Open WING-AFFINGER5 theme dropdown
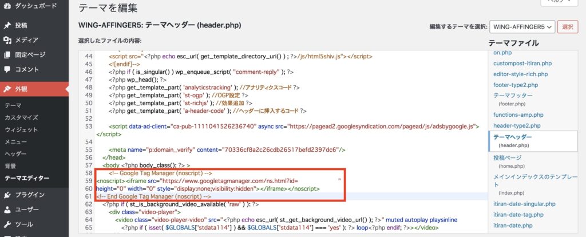This screenshot has height=237, width=586. pos(522,27)
